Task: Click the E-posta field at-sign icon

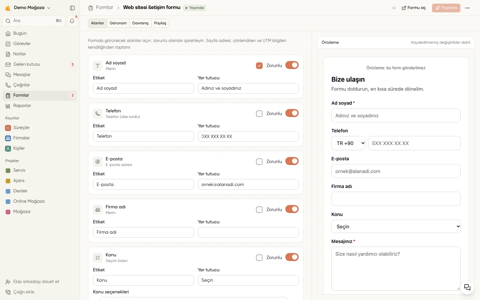Action: [x=98, y=162]
